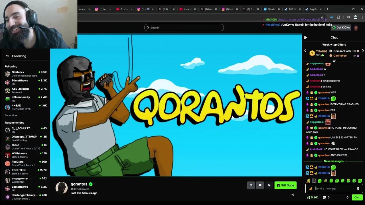
Task: Open a new browser tab
Action: pos(327,9)
